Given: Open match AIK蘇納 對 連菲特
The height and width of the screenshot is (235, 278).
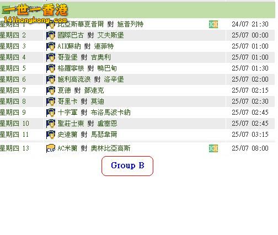Looking at the screenshot, I should (x=85, y=46).
